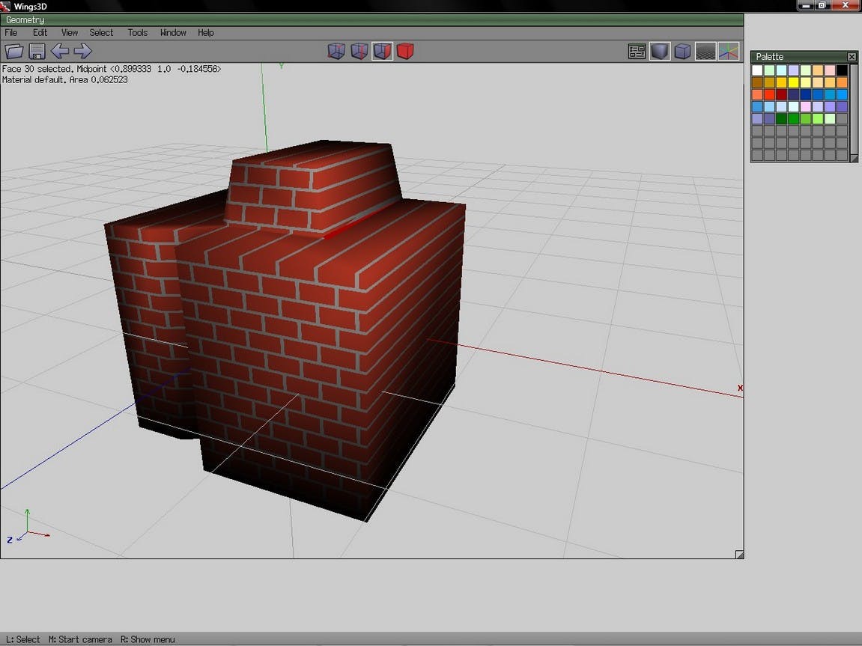Open the Tools menu
862x646 pixels.
[x=138, y=33]
